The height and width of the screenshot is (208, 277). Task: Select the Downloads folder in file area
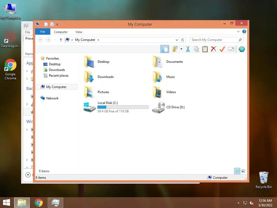(89, 77)
